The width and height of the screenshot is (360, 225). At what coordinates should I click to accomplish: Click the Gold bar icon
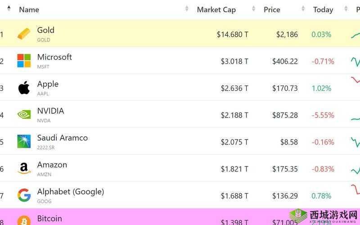click(24, 34)
